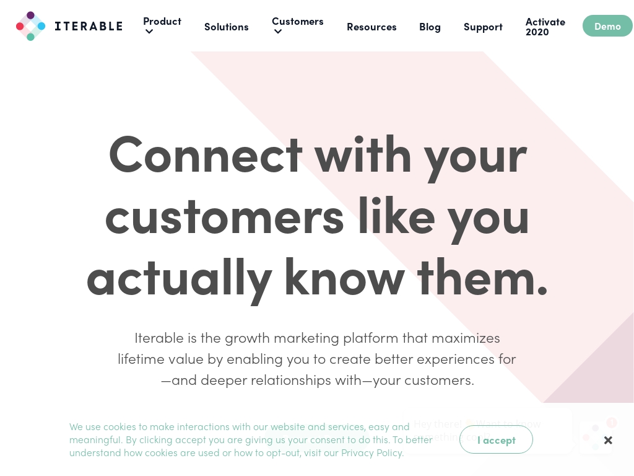Accept cookies with I accept button
This screenshot has height=476, width=634.
[496, 439]
